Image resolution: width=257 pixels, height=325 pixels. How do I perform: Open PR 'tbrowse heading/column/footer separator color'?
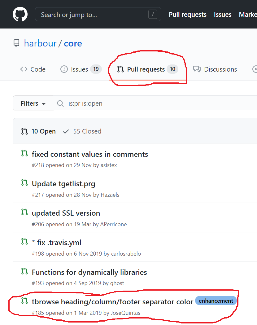click(112, 302)
